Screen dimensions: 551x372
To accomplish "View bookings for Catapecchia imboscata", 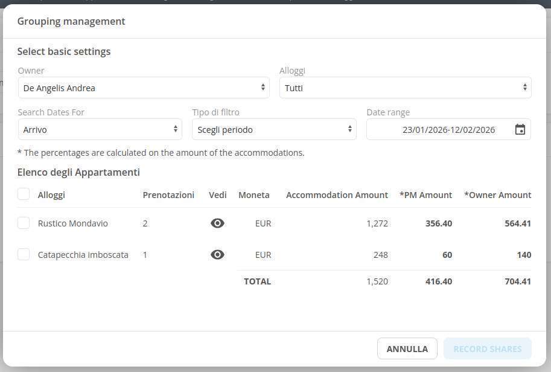I will (x=217, y=255).
